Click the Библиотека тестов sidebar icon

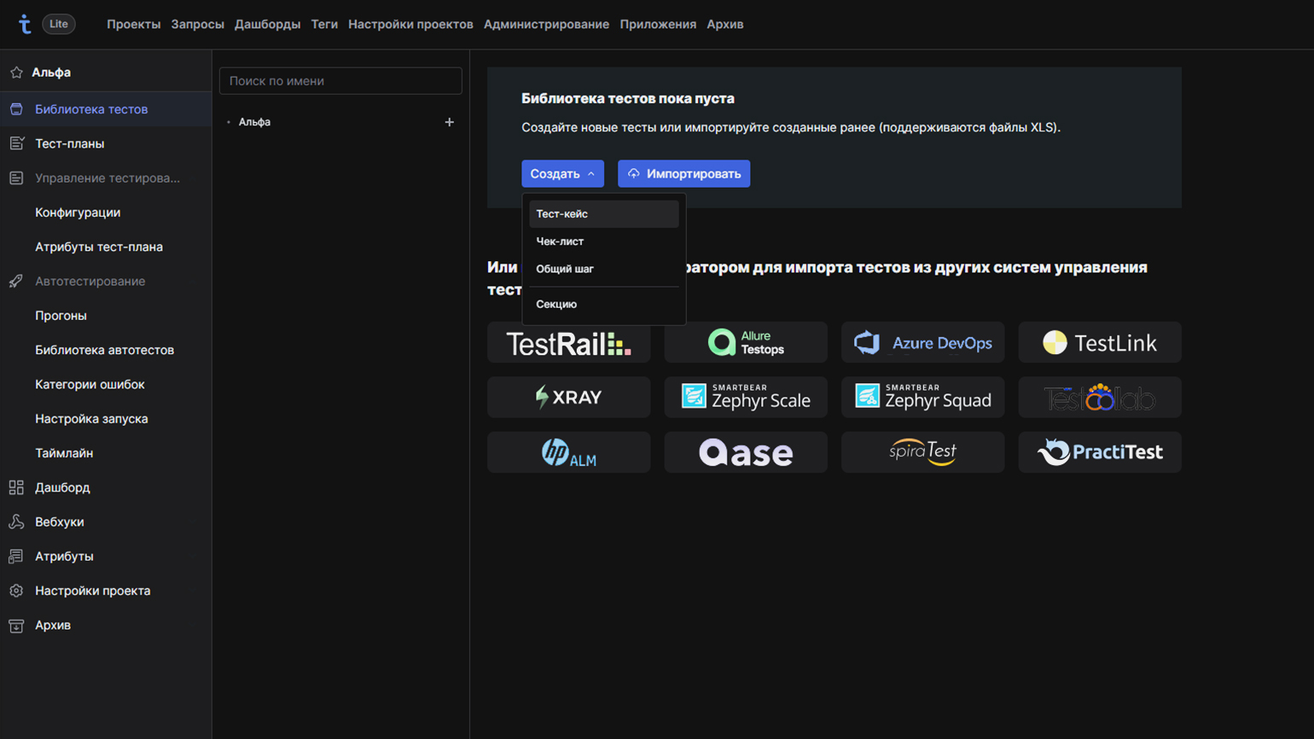(16, 109)
